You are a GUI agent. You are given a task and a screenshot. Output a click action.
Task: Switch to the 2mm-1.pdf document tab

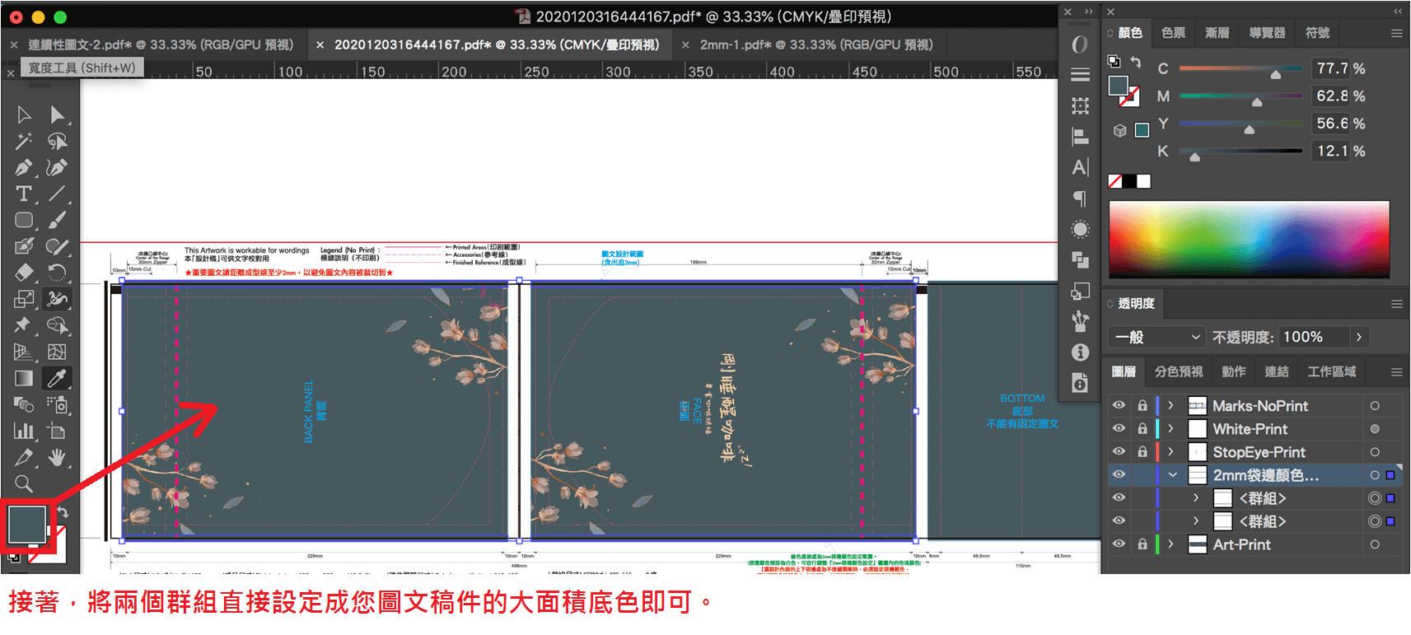tap(815, 44)
